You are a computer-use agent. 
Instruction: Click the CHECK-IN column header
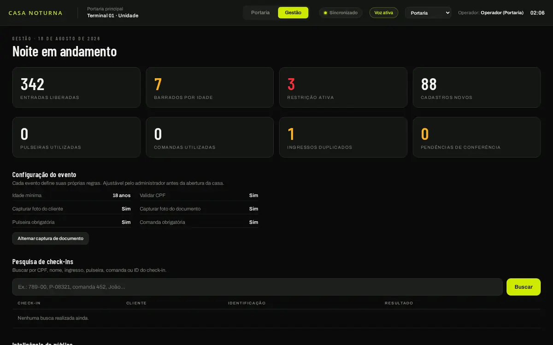(29, 303)
